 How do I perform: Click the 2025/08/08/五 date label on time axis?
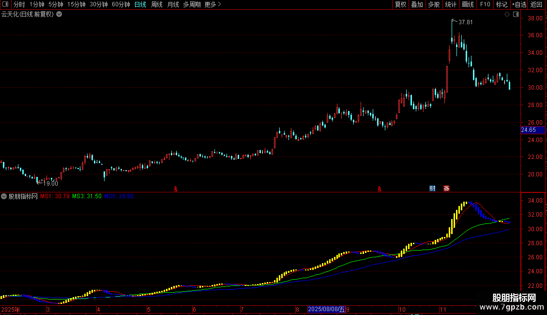click(326, 309)
